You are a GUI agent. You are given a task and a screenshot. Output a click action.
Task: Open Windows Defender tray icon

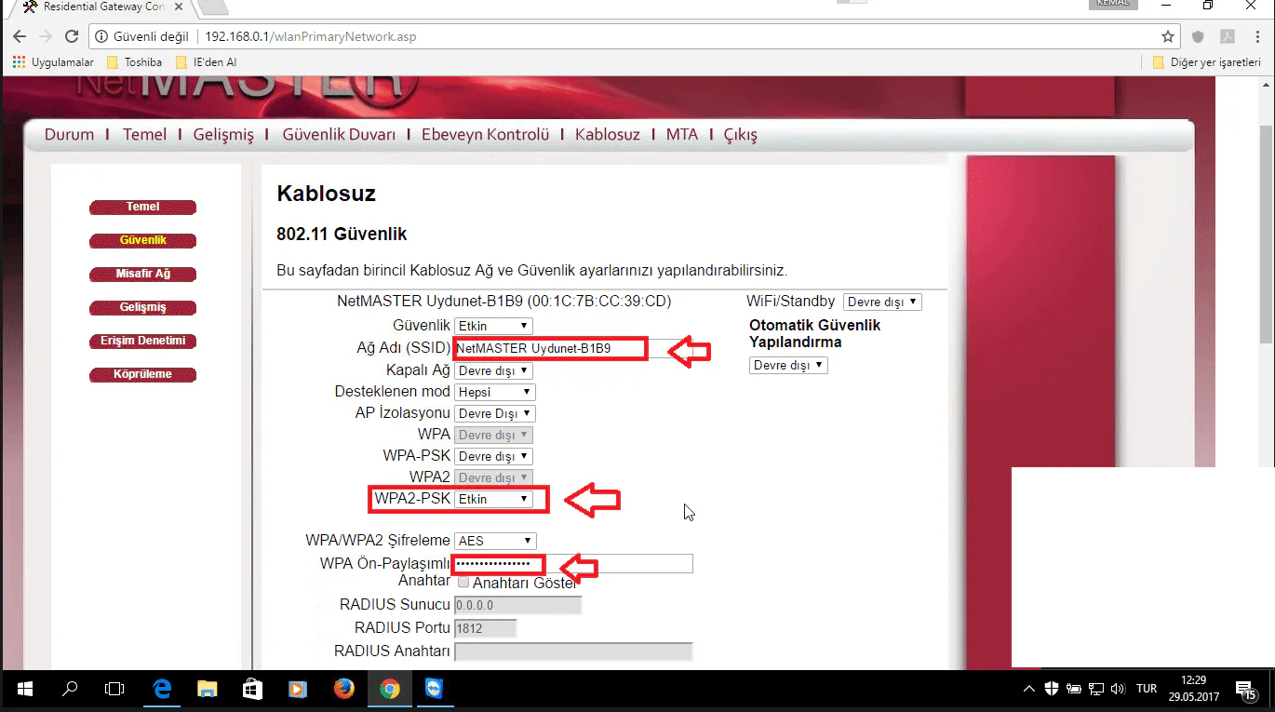coord(1052,690)
